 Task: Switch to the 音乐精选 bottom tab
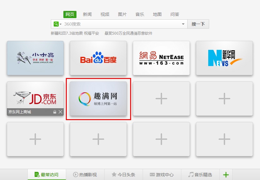point(200,174)
